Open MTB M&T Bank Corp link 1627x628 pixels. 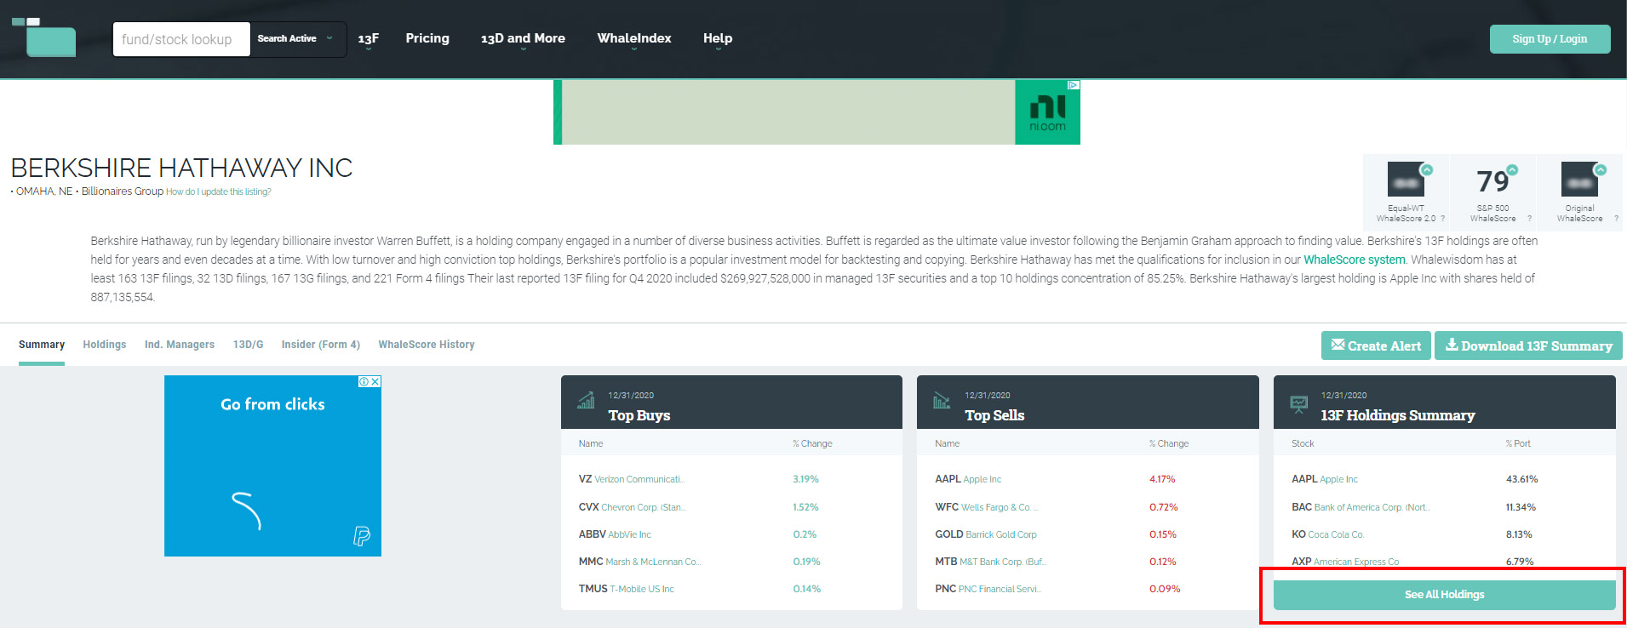pyautogui.click(x=990, y=562)
